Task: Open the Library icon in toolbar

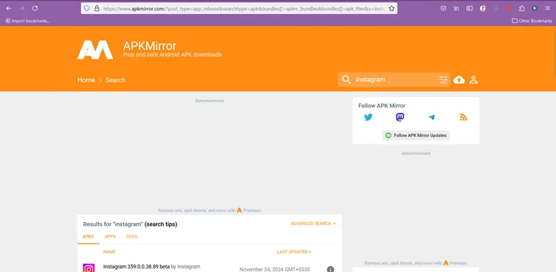Action: tap(457, 8)
